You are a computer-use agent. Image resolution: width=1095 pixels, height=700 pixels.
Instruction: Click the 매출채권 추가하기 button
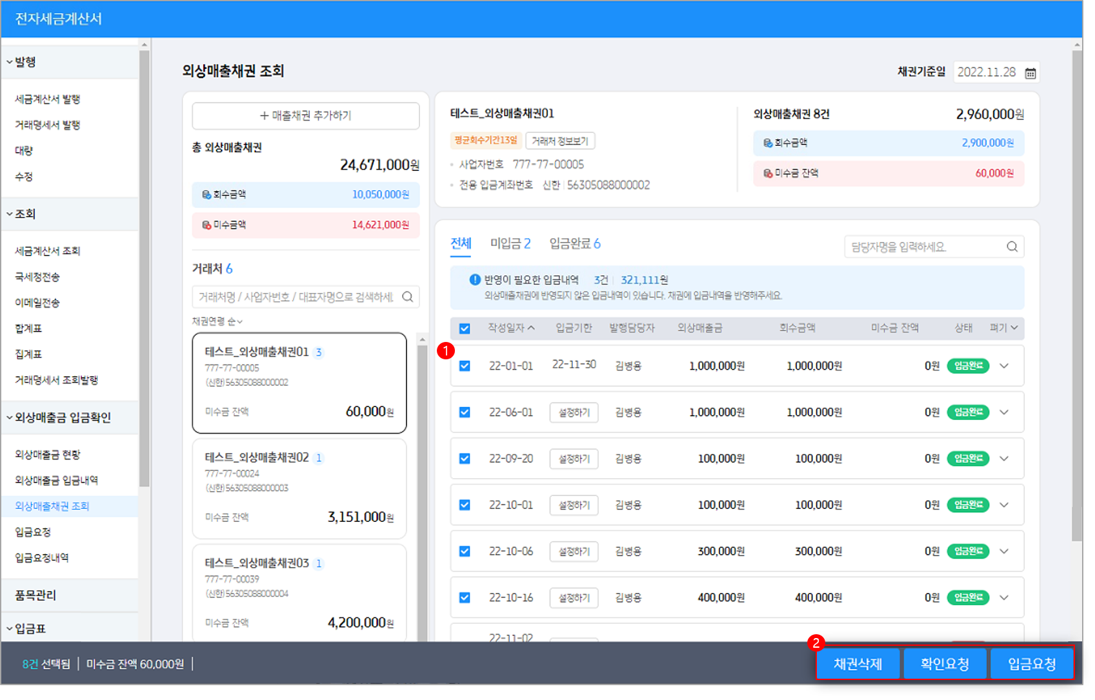306,115
